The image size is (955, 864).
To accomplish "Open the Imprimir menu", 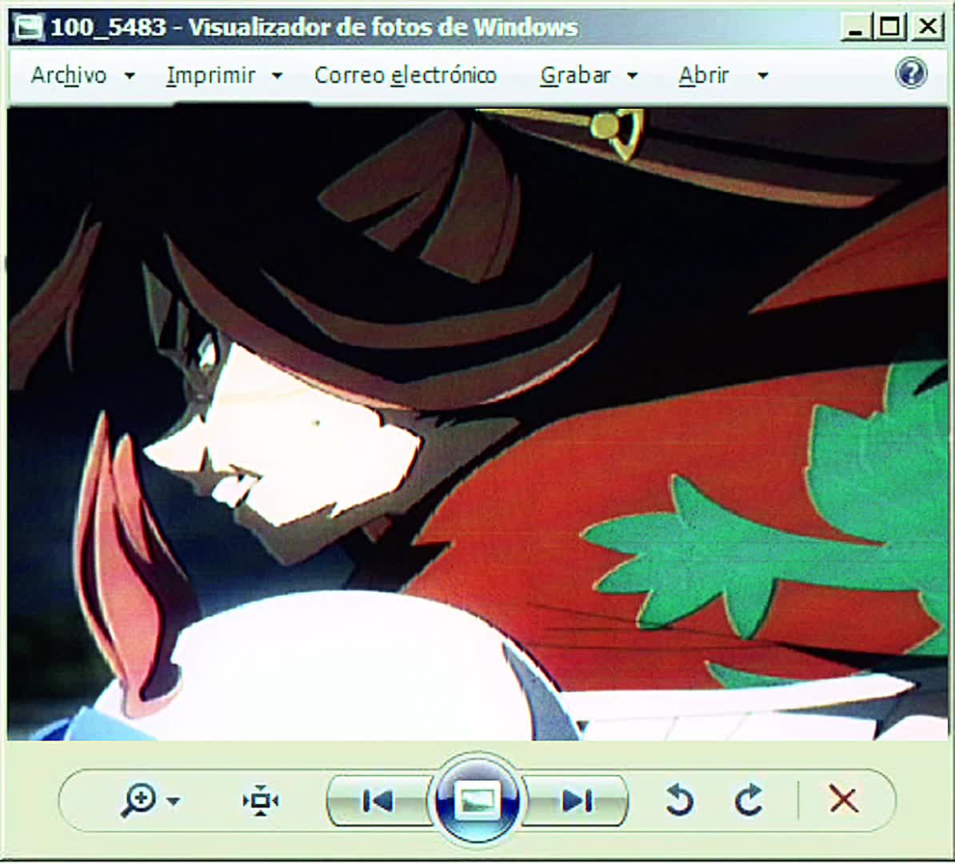I will 225,75.
